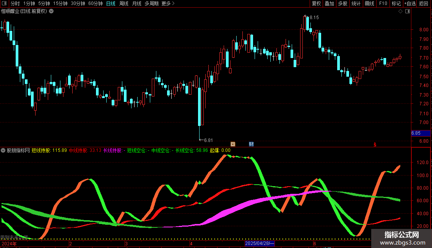Image resolution: width=432 pixels, height=248 pixels.
Task: Select the 1分钟 period
Action: click(29, 3)
